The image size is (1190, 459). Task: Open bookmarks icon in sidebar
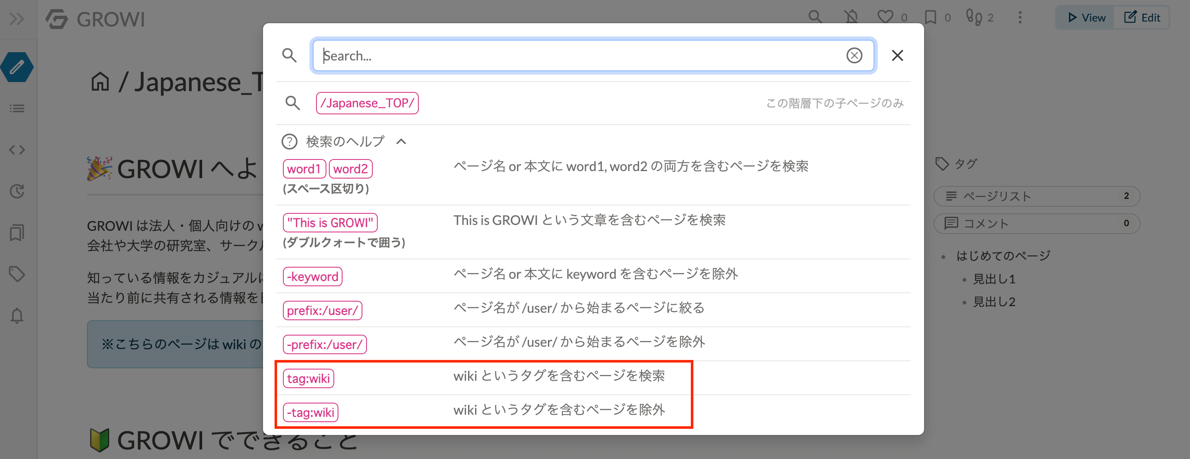[x=17, y=232]
